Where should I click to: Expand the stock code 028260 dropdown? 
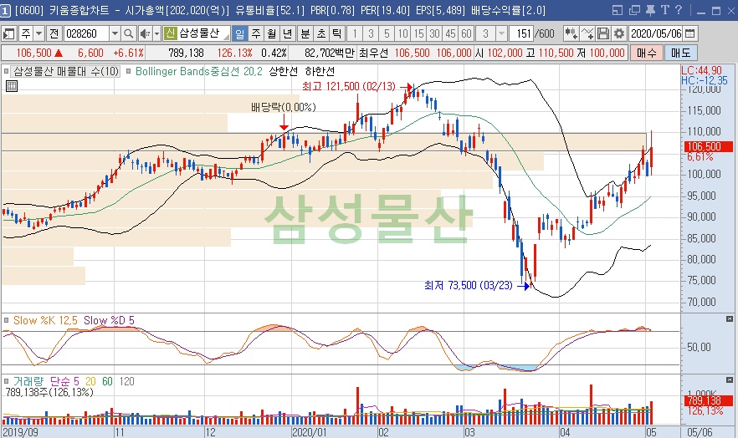pyautogui.click(x=115, y=33)
